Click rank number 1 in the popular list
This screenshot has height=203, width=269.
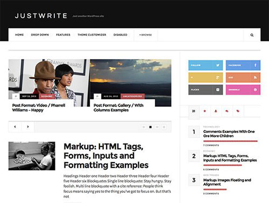coord(194,132)
